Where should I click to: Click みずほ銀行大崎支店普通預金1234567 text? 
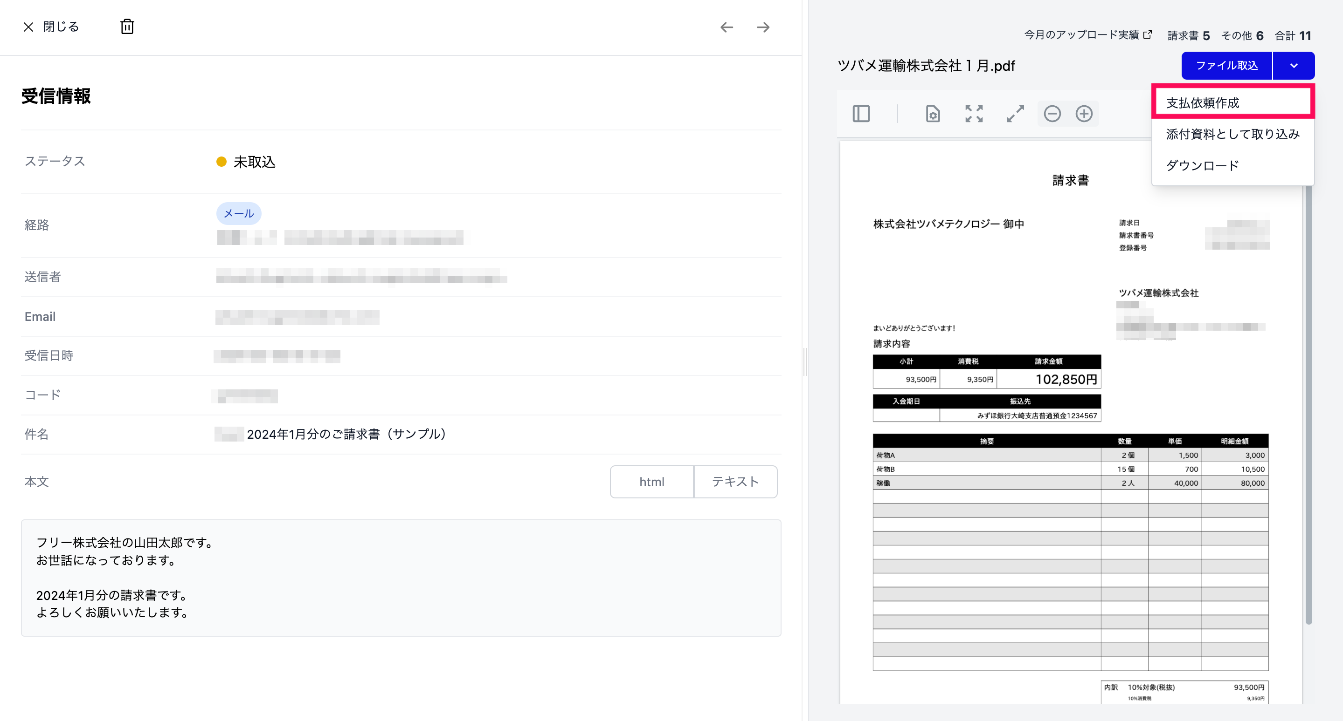[1037, 415]
